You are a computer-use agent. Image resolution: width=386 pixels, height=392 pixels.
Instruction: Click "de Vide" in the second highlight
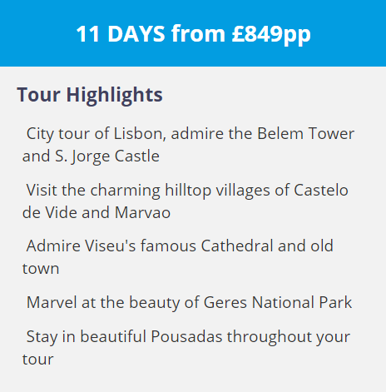[x=49, y=213]
